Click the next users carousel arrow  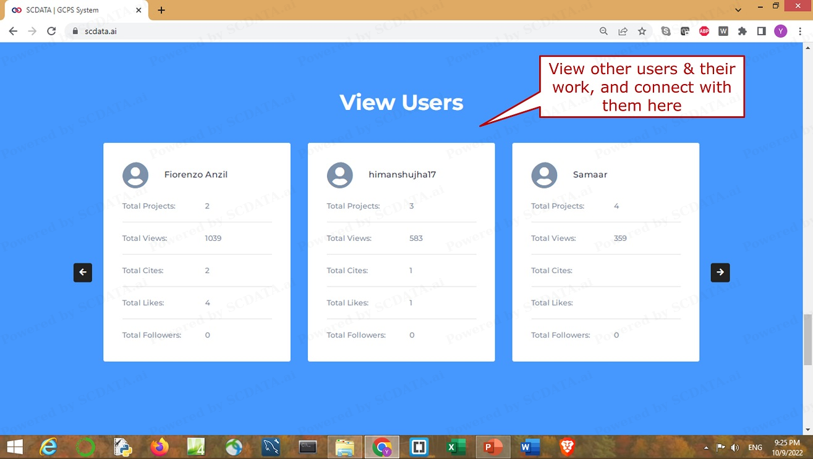[x=720, y=272]
